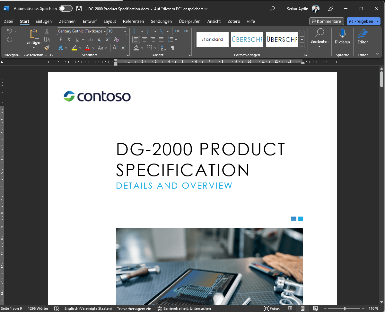385x312 pixels.
Task: Open the font name dropdown Century Gothic
Action: pos(82,31)
